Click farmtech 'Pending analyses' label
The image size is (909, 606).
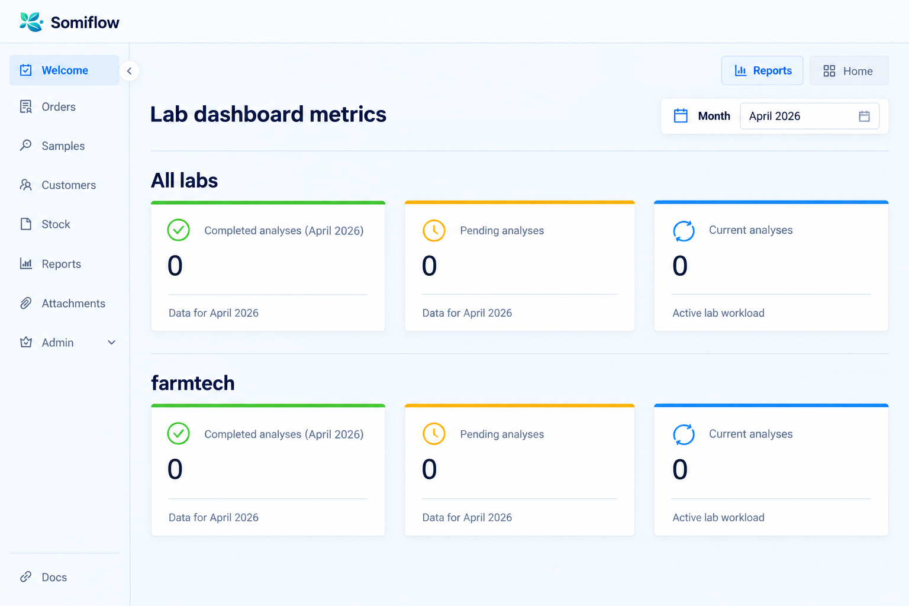click(x=502, y=434)
